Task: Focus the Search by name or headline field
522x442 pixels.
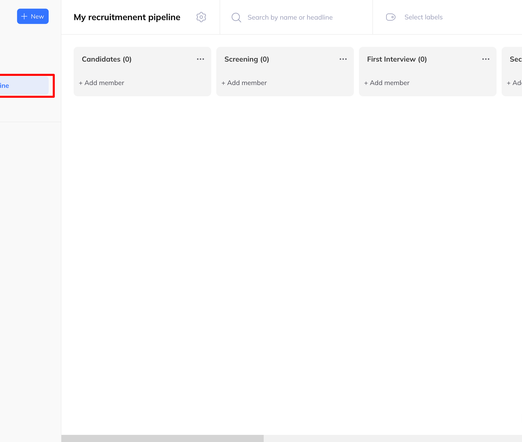Action: (x=290, y=17)
